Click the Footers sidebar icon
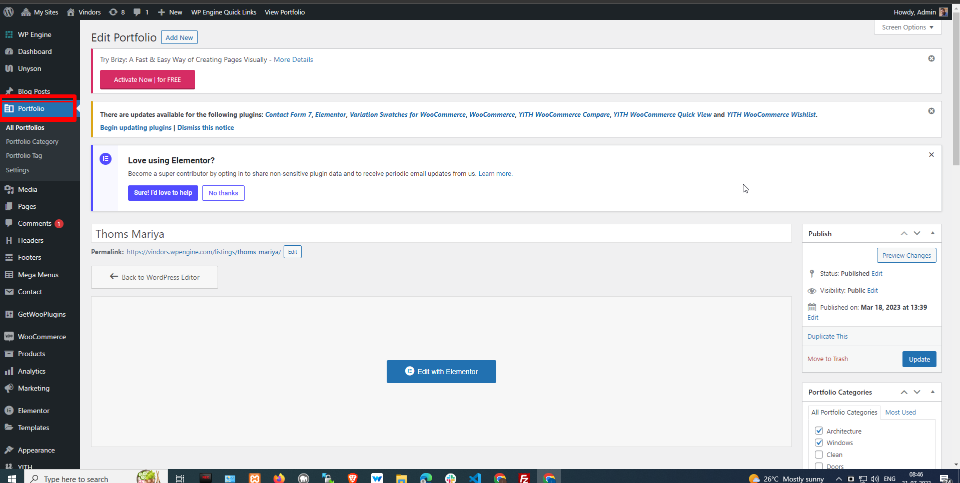This screenshot has width=960, height=483. click(9, 257)
